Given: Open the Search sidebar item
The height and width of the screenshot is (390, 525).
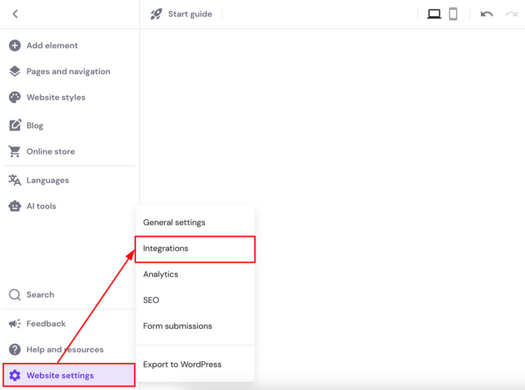Looking at the screenshot, I should [15, 295].
